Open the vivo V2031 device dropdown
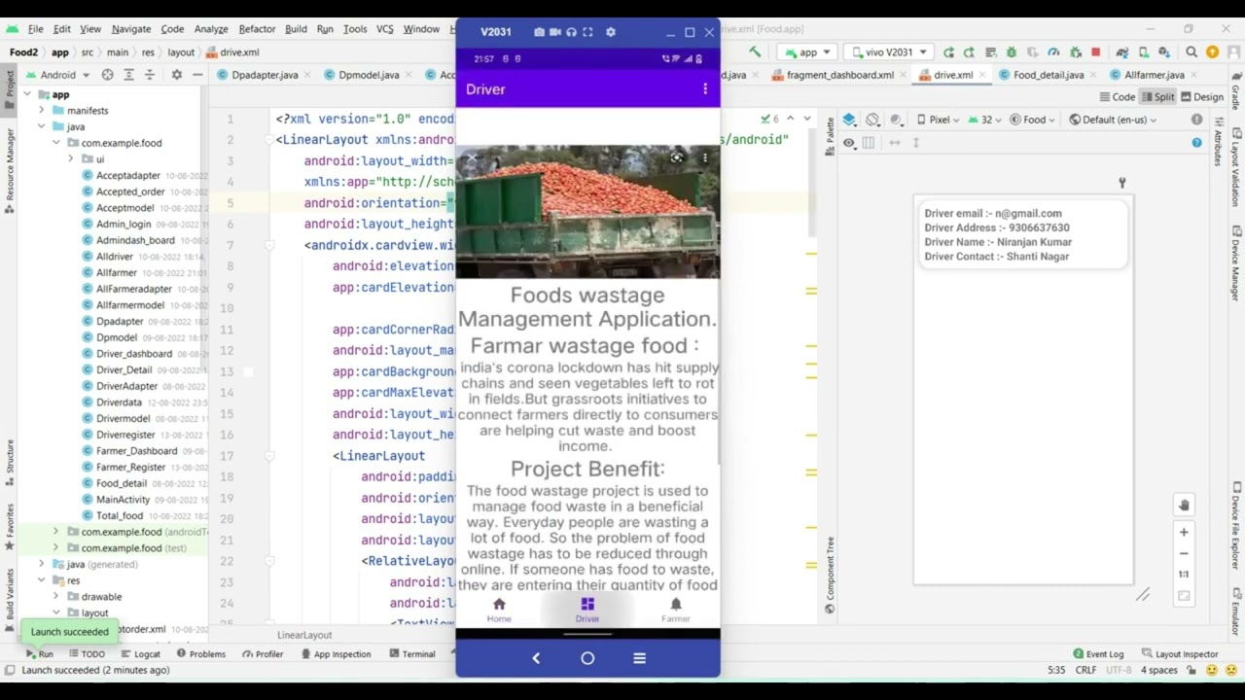 click(889, 52)
